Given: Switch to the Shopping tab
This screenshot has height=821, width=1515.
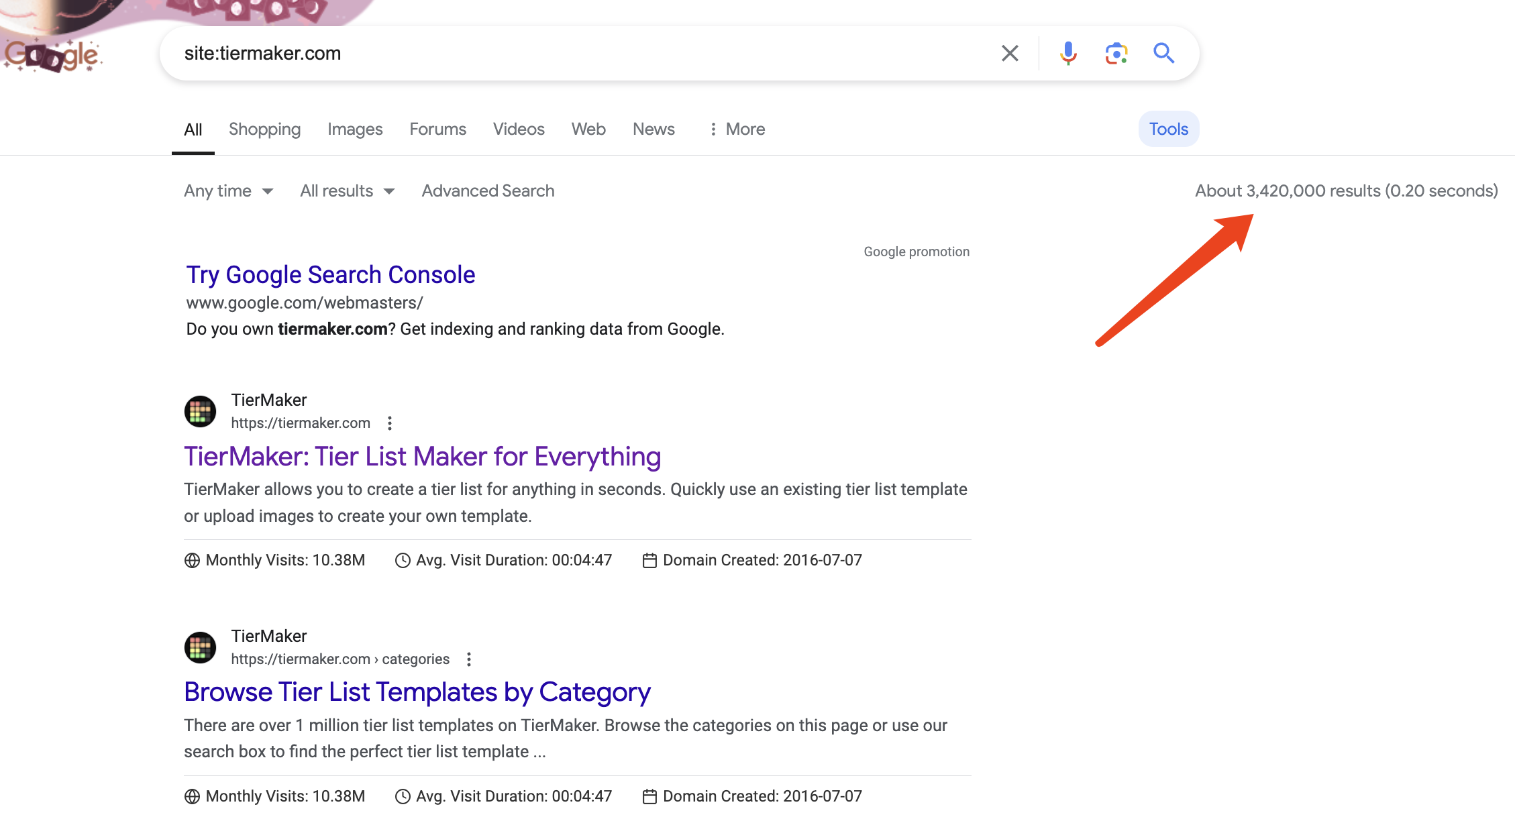Looking at the screenshot, I should [x=264, y=129].
